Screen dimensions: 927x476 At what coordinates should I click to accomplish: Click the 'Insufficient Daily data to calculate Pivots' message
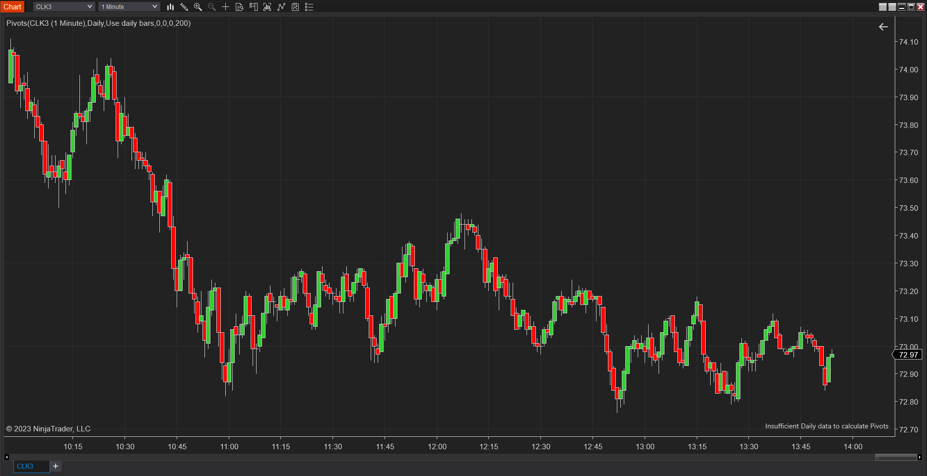827,426
